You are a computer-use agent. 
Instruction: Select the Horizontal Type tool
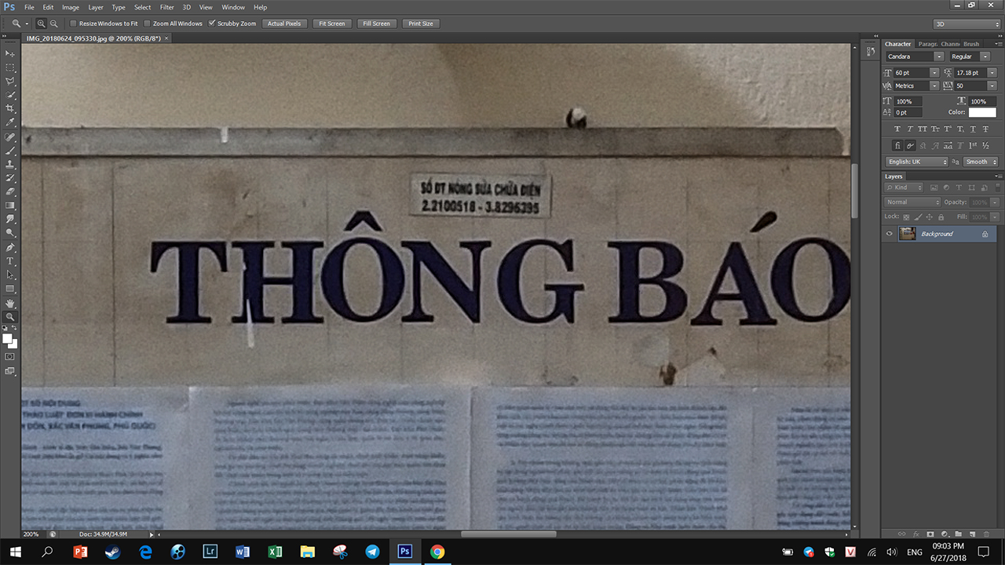10,261
